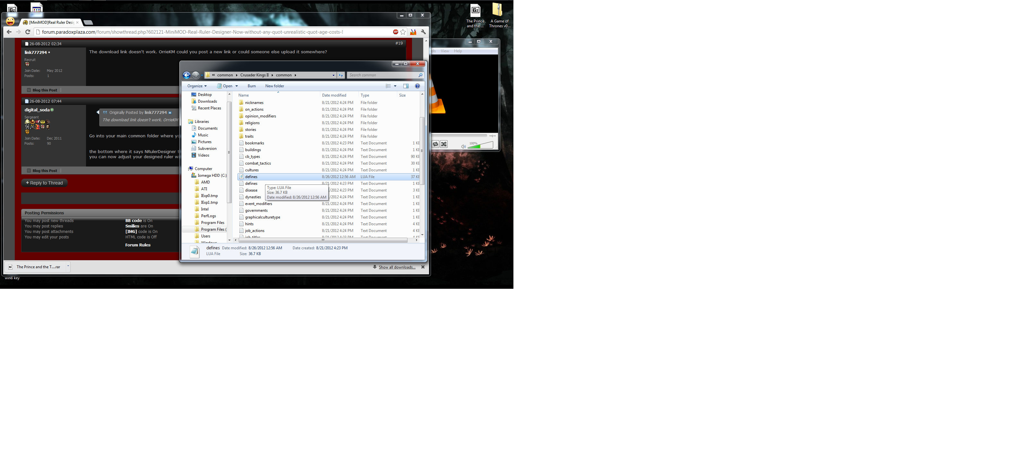Click Show all downloads link

click(x=397, y=267)
